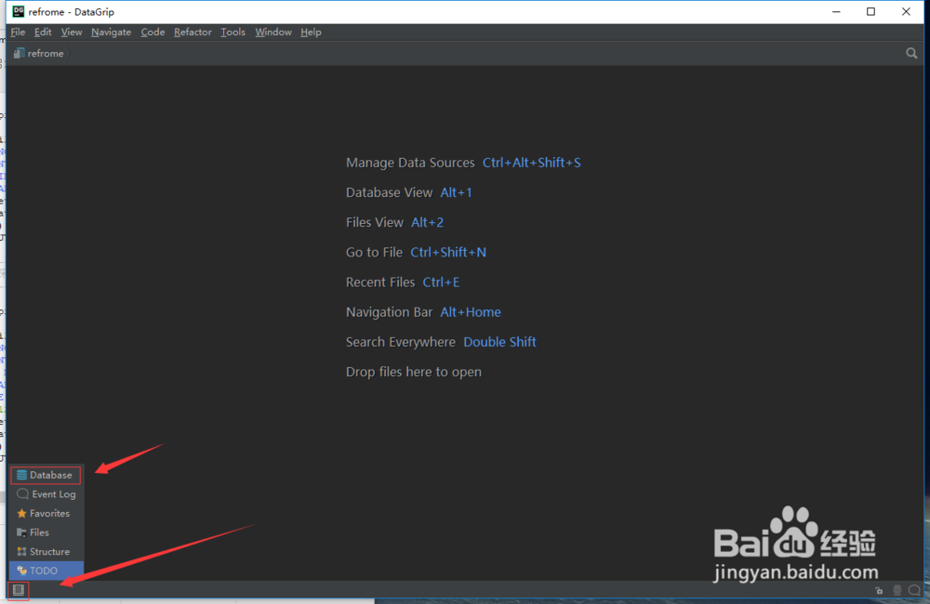Open the Database tool window from popup

tap(46, 475)
